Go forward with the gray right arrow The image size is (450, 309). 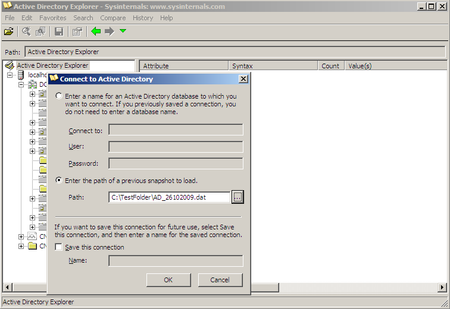(x=110, y=31)
